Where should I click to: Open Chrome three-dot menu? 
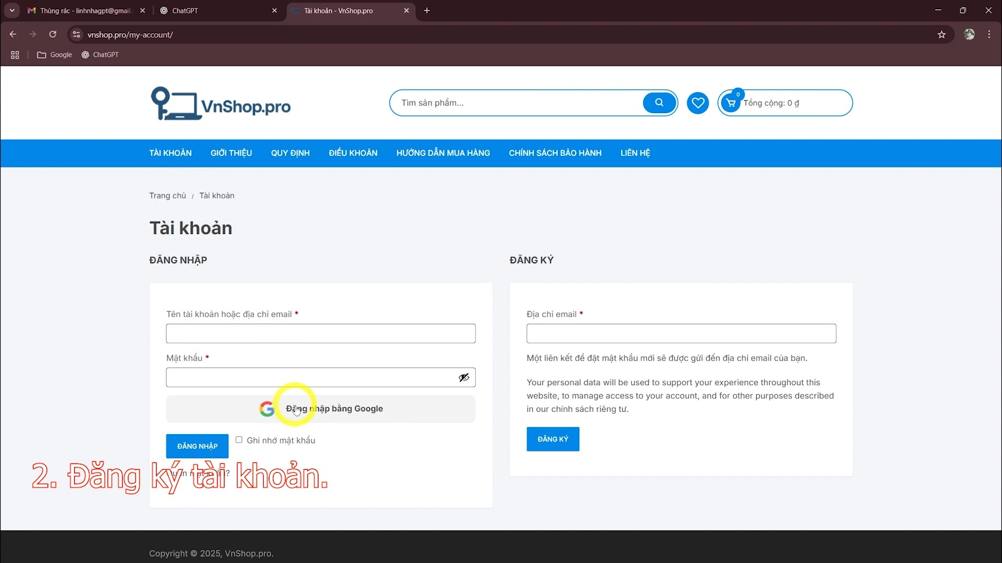(989, 34)
